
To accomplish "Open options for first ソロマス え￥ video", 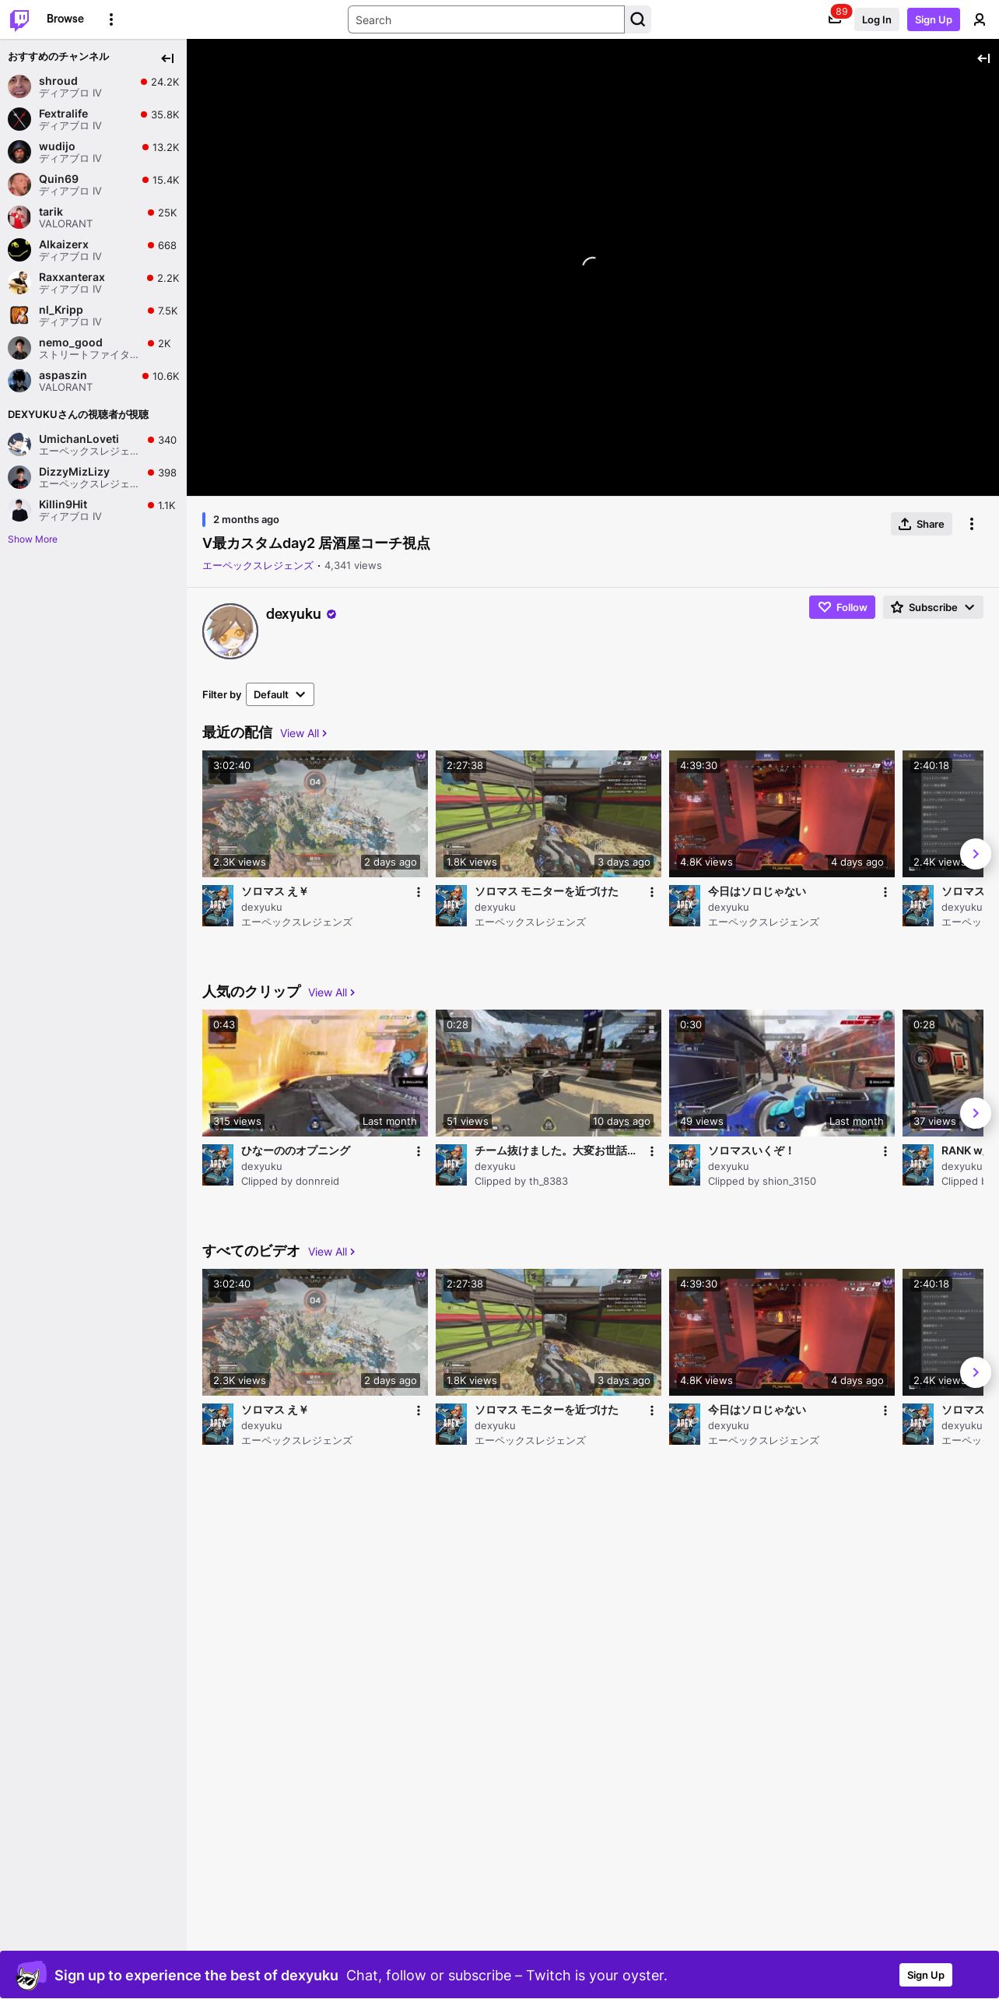I will coord(419,892).
